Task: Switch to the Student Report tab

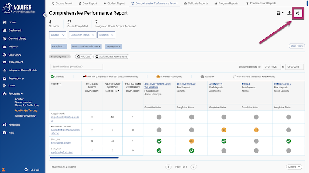Action: (114, 3)
